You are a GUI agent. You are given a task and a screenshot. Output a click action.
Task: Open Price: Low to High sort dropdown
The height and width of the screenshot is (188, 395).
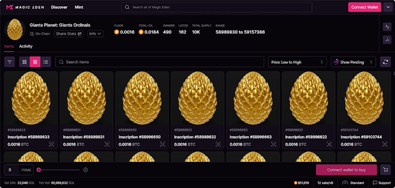coord(297,62)
